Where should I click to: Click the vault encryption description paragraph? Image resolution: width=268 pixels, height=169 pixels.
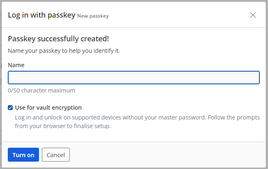(137, 122)
